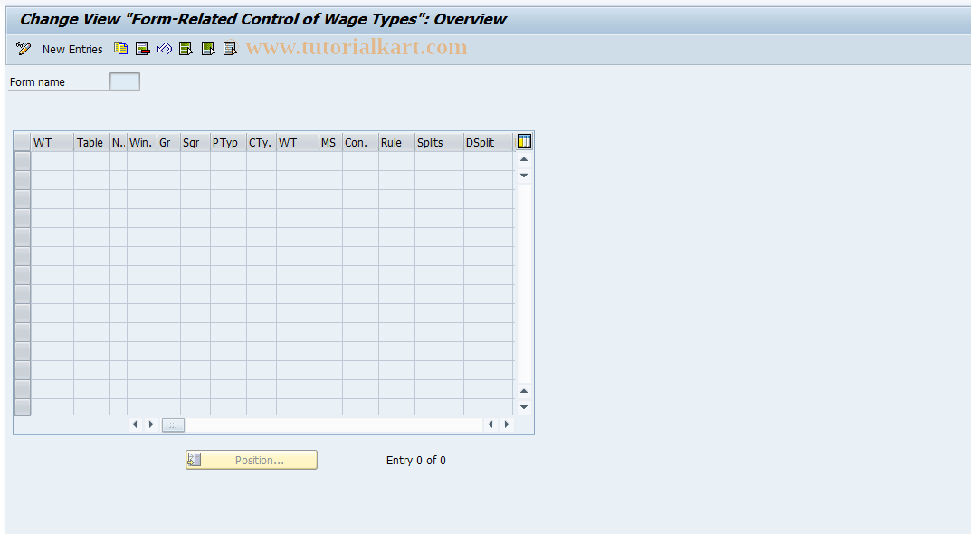971x534 pixels.
Task: Click inside the Form name field
Action: click(x=125, y=81)
